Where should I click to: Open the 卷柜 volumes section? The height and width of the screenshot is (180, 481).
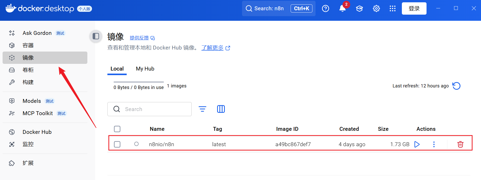pyautogui.click(x=45, y=70)
